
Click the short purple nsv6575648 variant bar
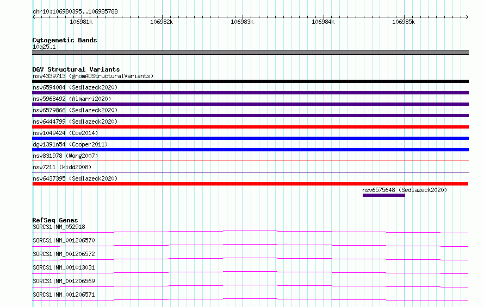coord(384,195)
